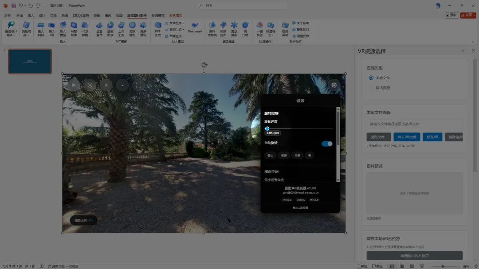Toggle the 自动旋转 auto-rotate switch
479x269 pixels.
pos(327,144)
